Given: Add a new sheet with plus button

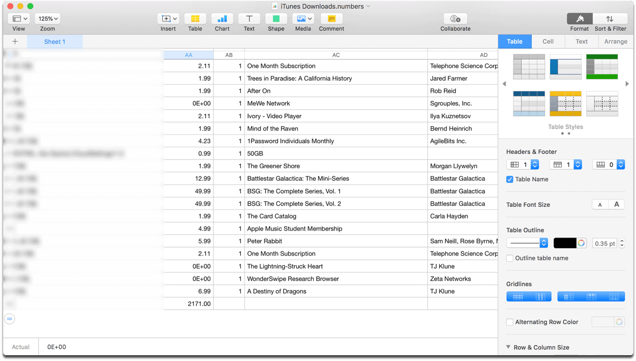Looking at the screenshot, I should coord(15,41).
